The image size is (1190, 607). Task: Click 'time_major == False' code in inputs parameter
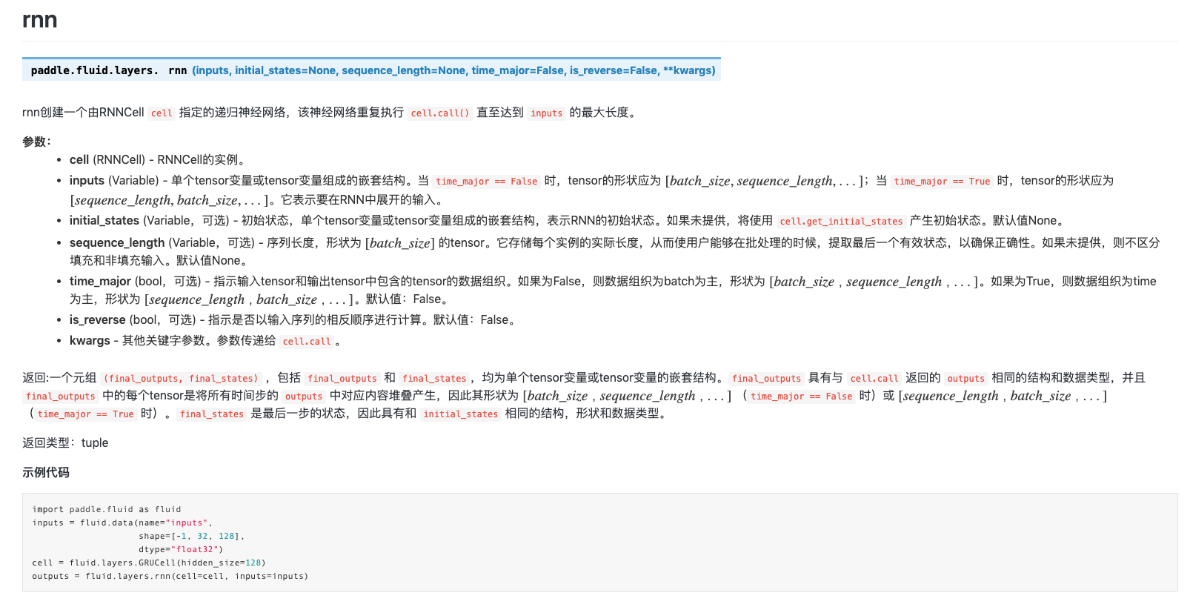(486, 182)
